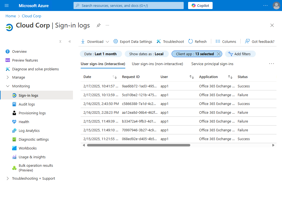Viewport: 282px width, 211px height.
Task: Expand the Download dropdown arrow
Action: [107, 42]
